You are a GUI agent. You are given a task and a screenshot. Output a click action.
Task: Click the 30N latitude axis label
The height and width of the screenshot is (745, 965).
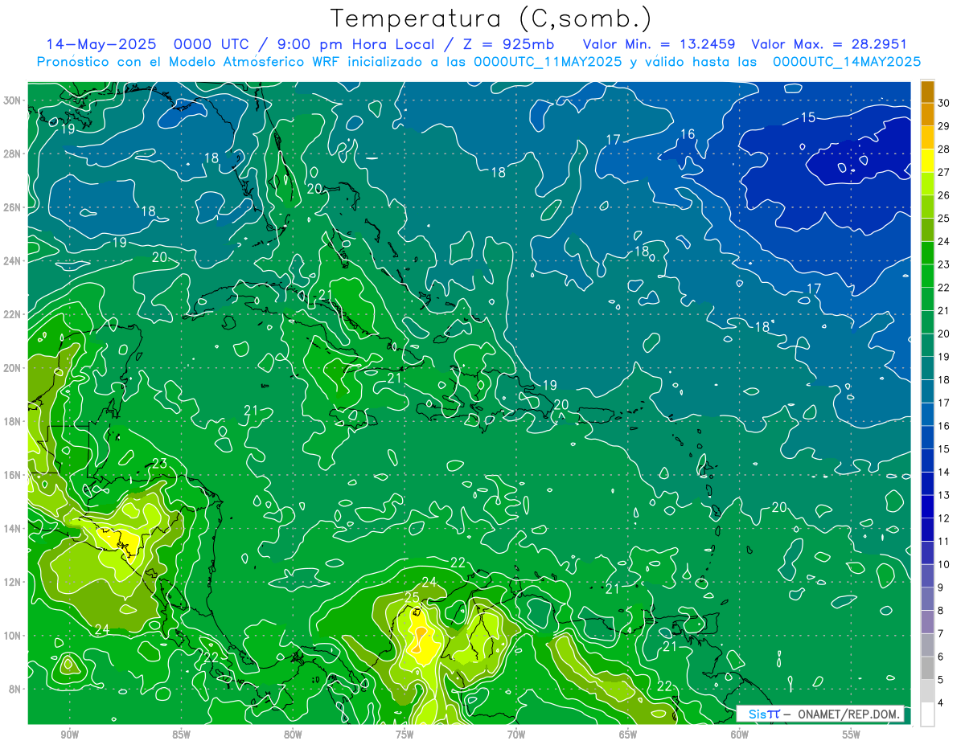(14, 100)
